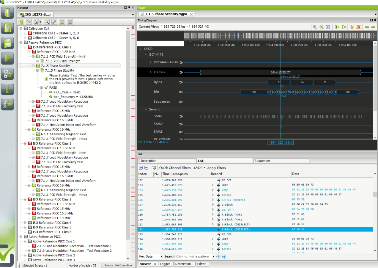Switch to Sequences tab in List panel

(262, 161)
